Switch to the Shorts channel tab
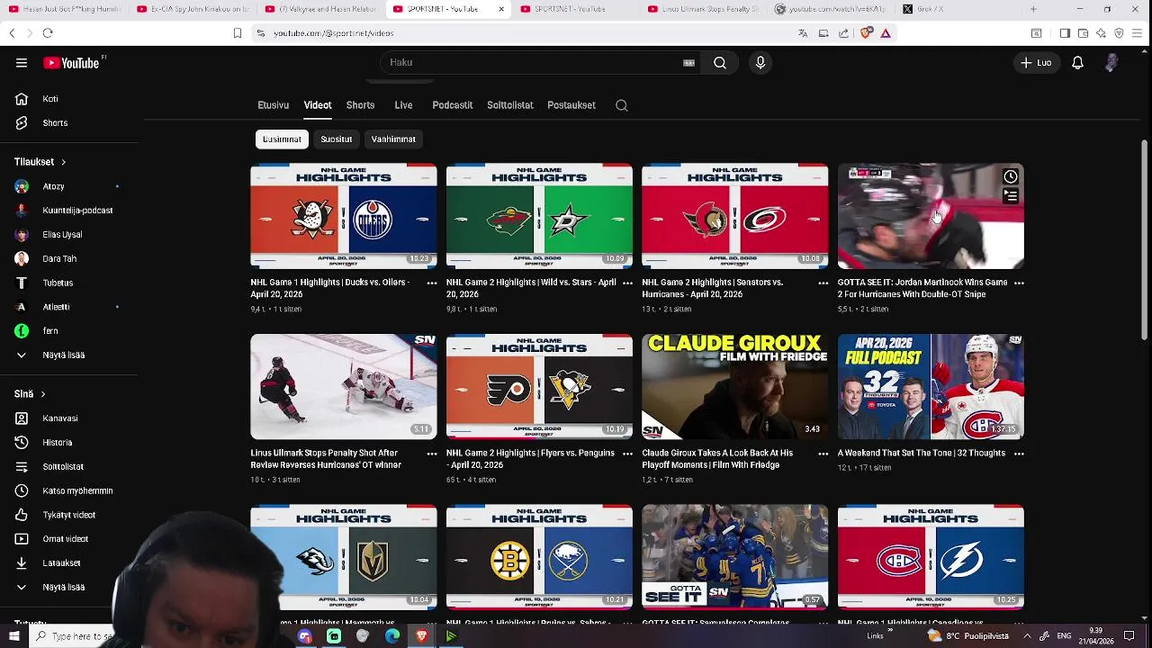Image resolution: width=1152 pixels, height=648 pixels. tap(360, 105)
